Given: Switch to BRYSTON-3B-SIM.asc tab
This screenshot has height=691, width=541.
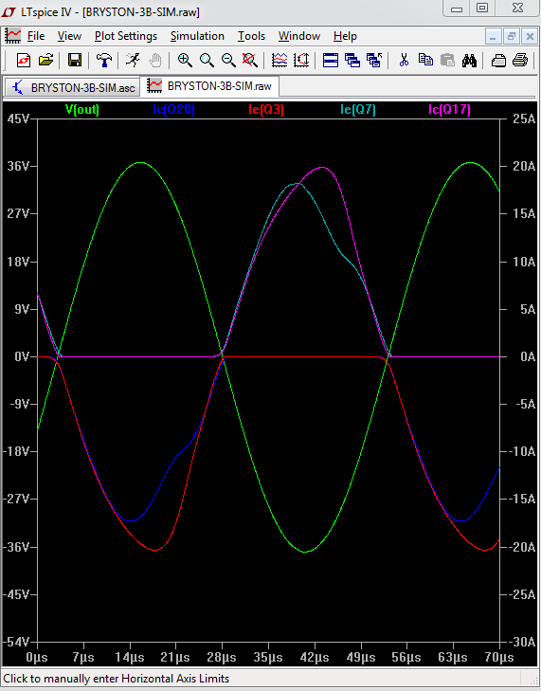Looking at the screenshot, I should pyautogui.click(x=73, y=87).
